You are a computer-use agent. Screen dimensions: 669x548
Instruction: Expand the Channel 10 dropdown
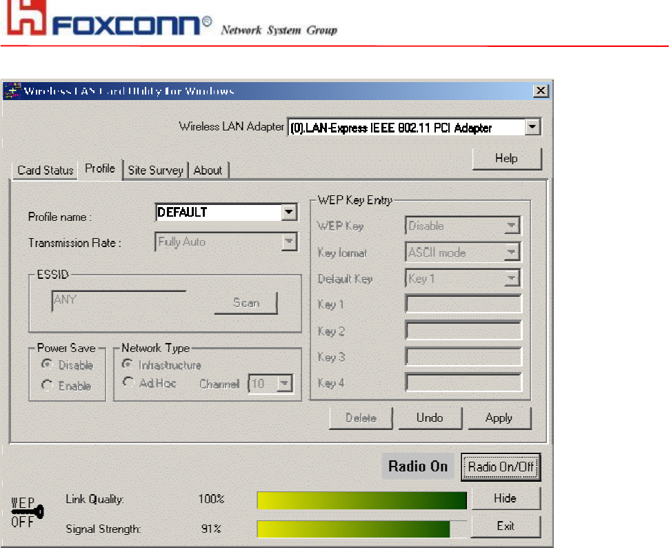284,384
